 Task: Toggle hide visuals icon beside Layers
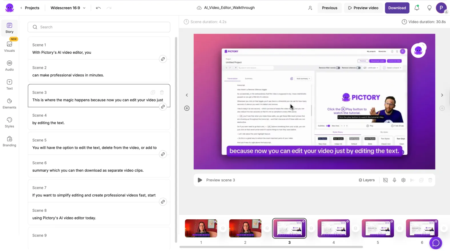pos(385,180)
